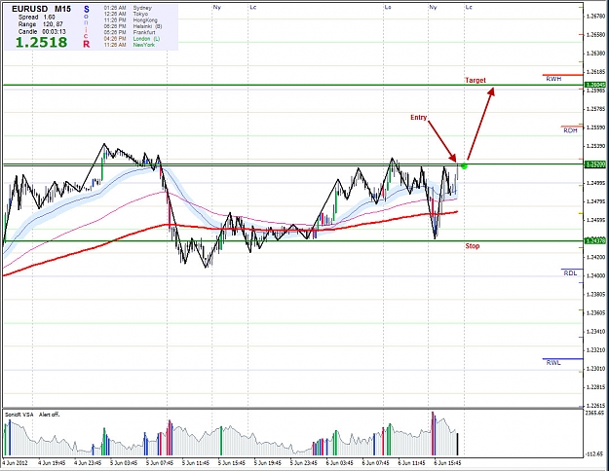
Task: Click the 4 Jun 19:45 time label
Action: click(x=52, y=463)
